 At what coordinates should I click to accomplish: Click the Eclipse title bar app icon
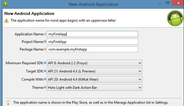point(6,4)
